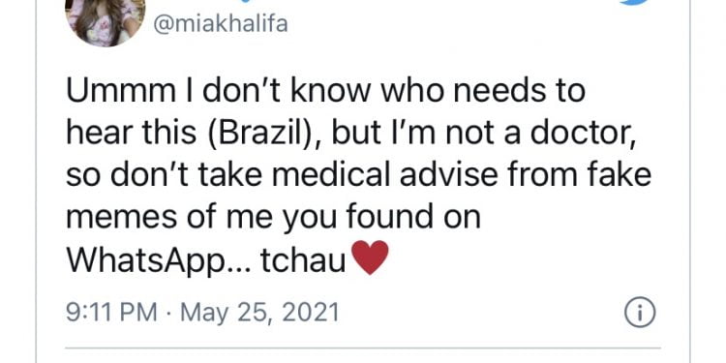Click the divider line below timestamp
The height and width of the screenshot is (363, 726).
tap(363, 348)
